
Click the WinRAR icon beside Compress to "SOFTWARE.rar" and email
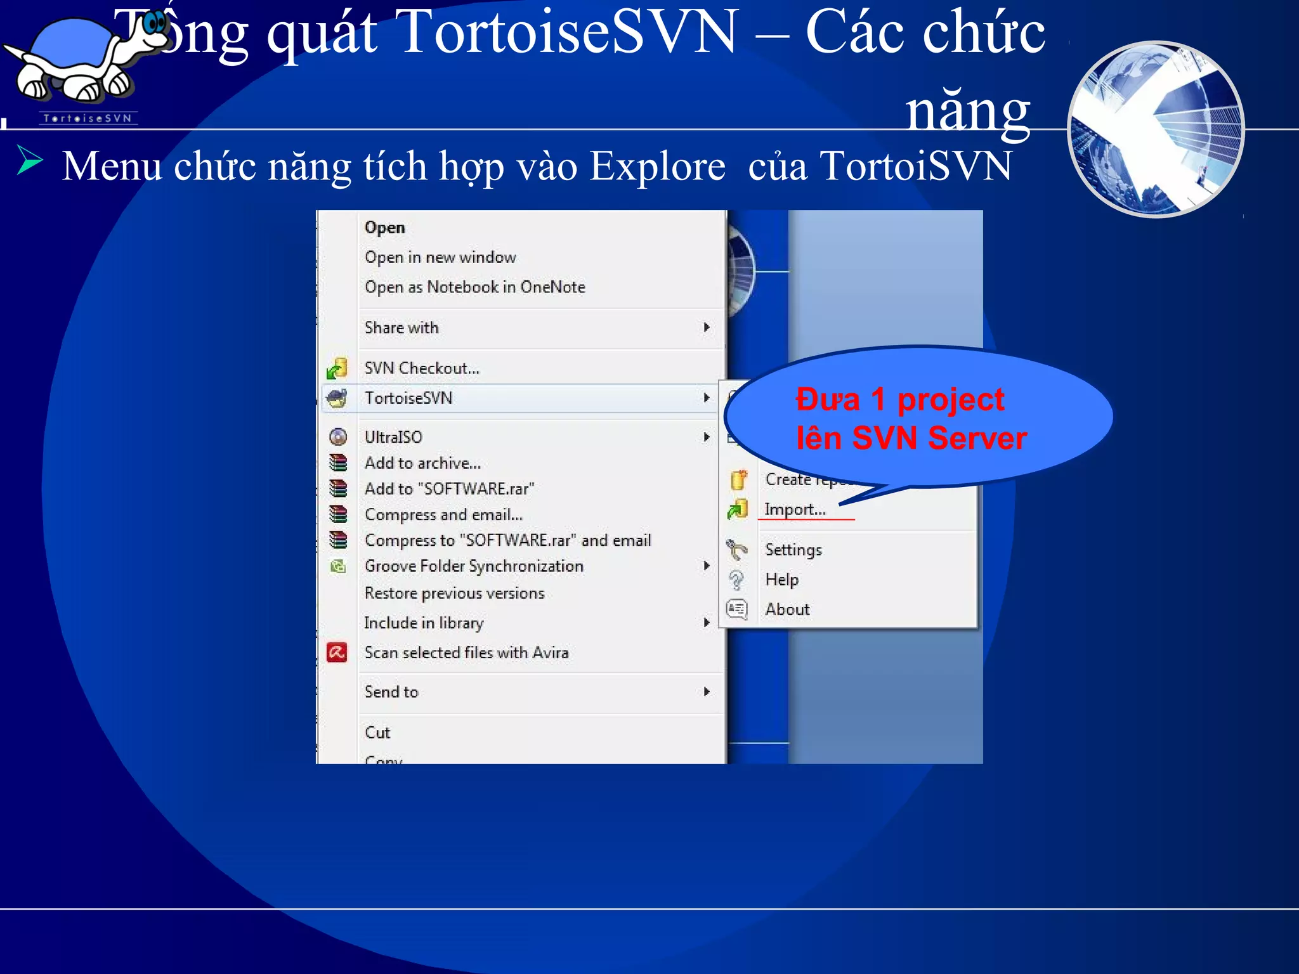[x=338, y=540]
